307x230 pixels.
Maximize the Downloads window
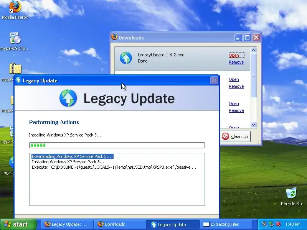pyautogui.click(x=247, y=37)
